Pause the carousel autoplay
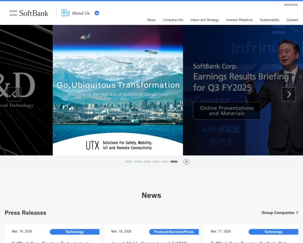Viewport: 303px width, 243px height. click(186, 161)
